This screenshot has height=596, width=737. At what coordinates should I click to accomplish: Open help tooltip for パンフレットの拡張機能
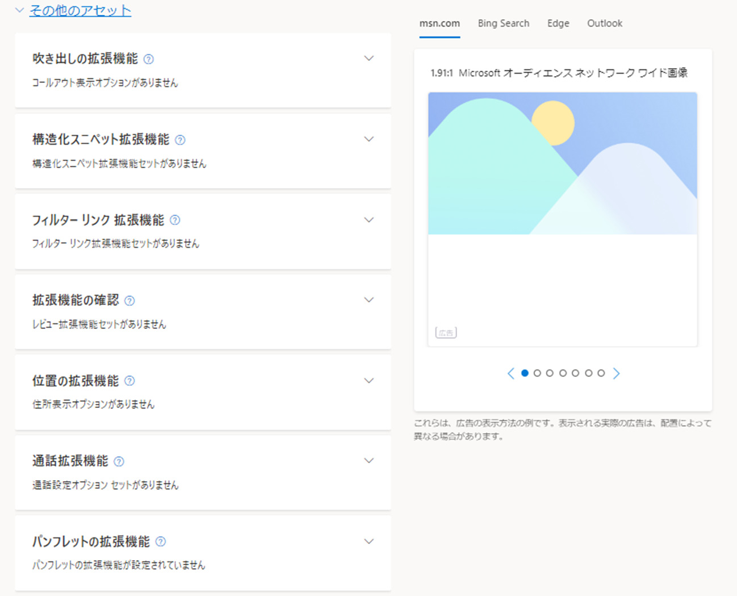(161, 541)
